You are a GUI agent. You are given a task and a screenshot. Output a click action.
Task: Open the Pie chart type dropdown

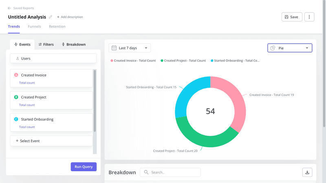point(290,48)
